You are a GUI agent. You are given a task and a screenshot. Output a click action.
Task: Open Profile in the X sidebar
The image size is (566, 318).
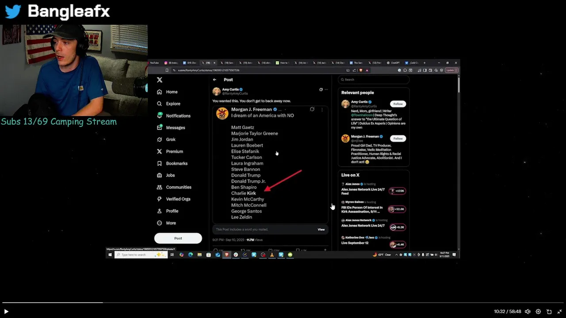point(168,211)
